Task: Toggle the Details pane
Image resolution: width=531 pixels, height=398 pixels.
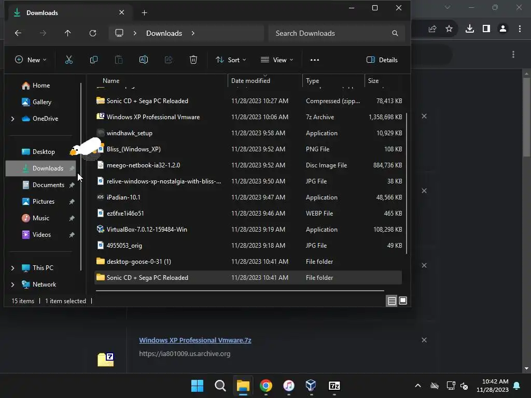Action: coord(382,60)
